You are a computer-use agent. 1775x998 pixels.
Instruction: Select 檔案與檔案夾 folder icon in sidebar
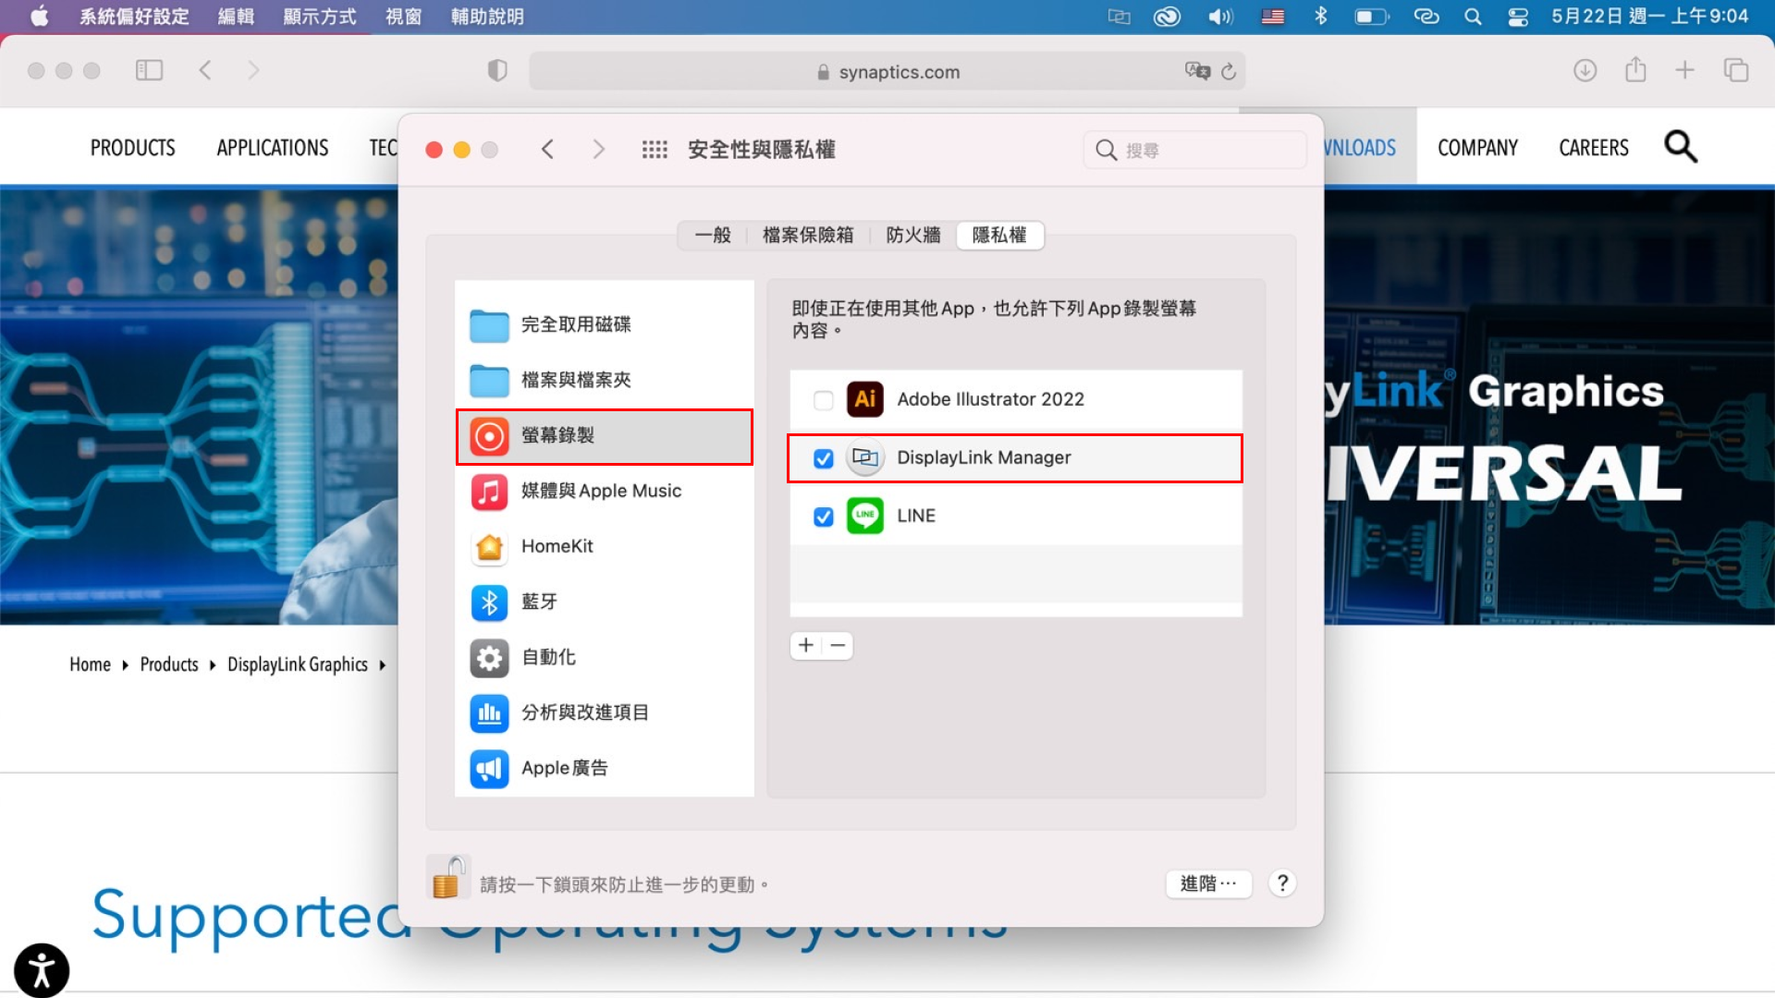coord(489,381)
